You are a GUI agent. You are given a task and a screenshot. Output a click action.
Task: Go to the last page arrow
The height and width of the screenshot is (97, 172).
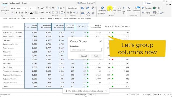160,95
